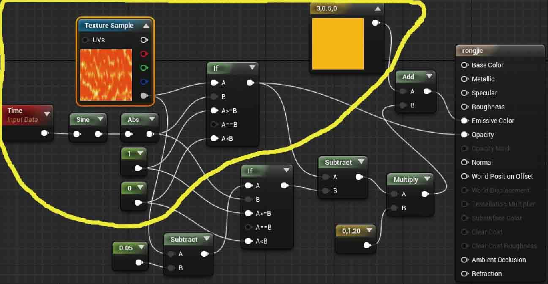Click the blue B output pin on Texture Sample
The image size is (548, 284).
click(x=144, y=82)
